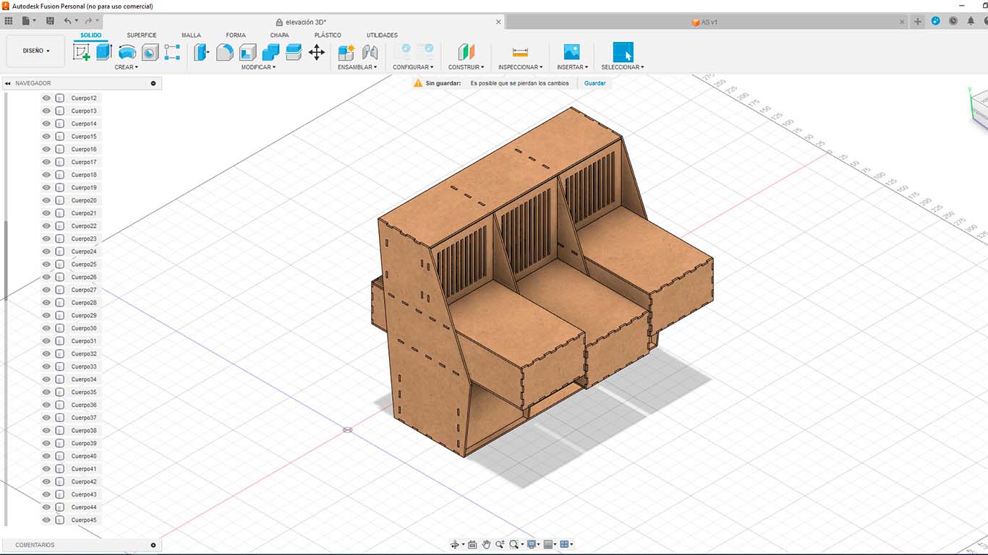Expand the COMENTARIOS panel
This screenshot has height=555, width=988.
(x=153, y=545)
